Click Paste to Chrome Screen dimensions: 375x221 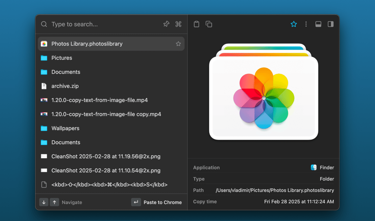click(x=162, y=202)
